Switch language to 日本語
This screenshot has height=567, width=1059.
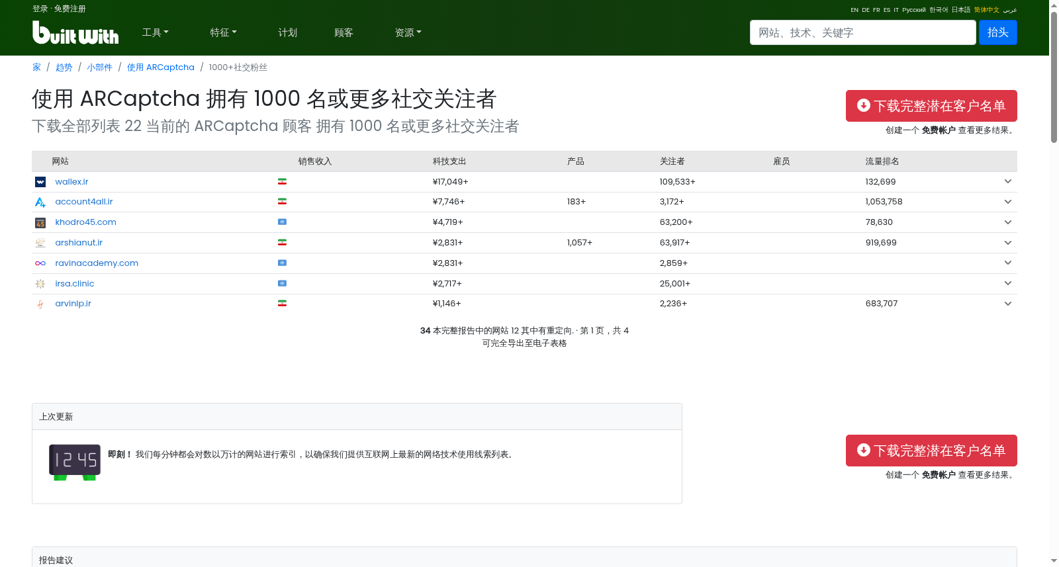coord(961,10)
